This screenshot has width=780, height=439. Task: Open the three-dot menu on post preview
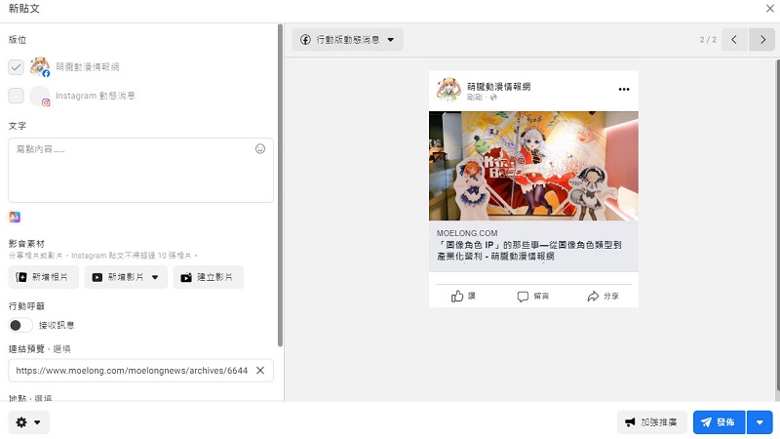tap(624, 90)
